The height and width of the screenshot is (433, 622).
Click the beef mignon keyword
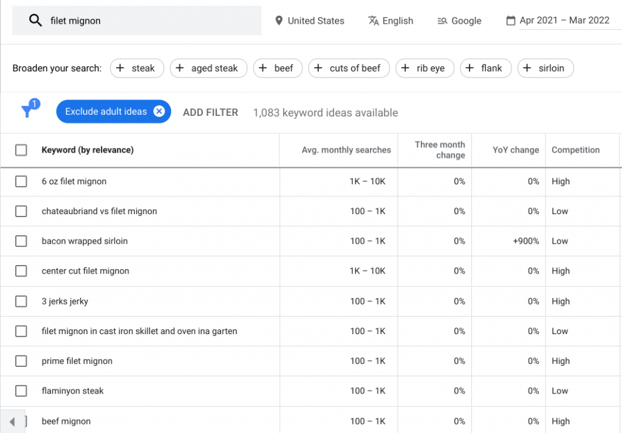pyautogui.click(x=66, y=421)
